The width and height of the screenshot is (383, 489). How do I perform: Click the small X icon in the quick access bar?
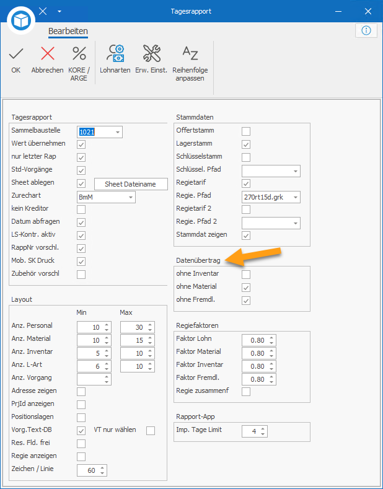click(43, 12)
